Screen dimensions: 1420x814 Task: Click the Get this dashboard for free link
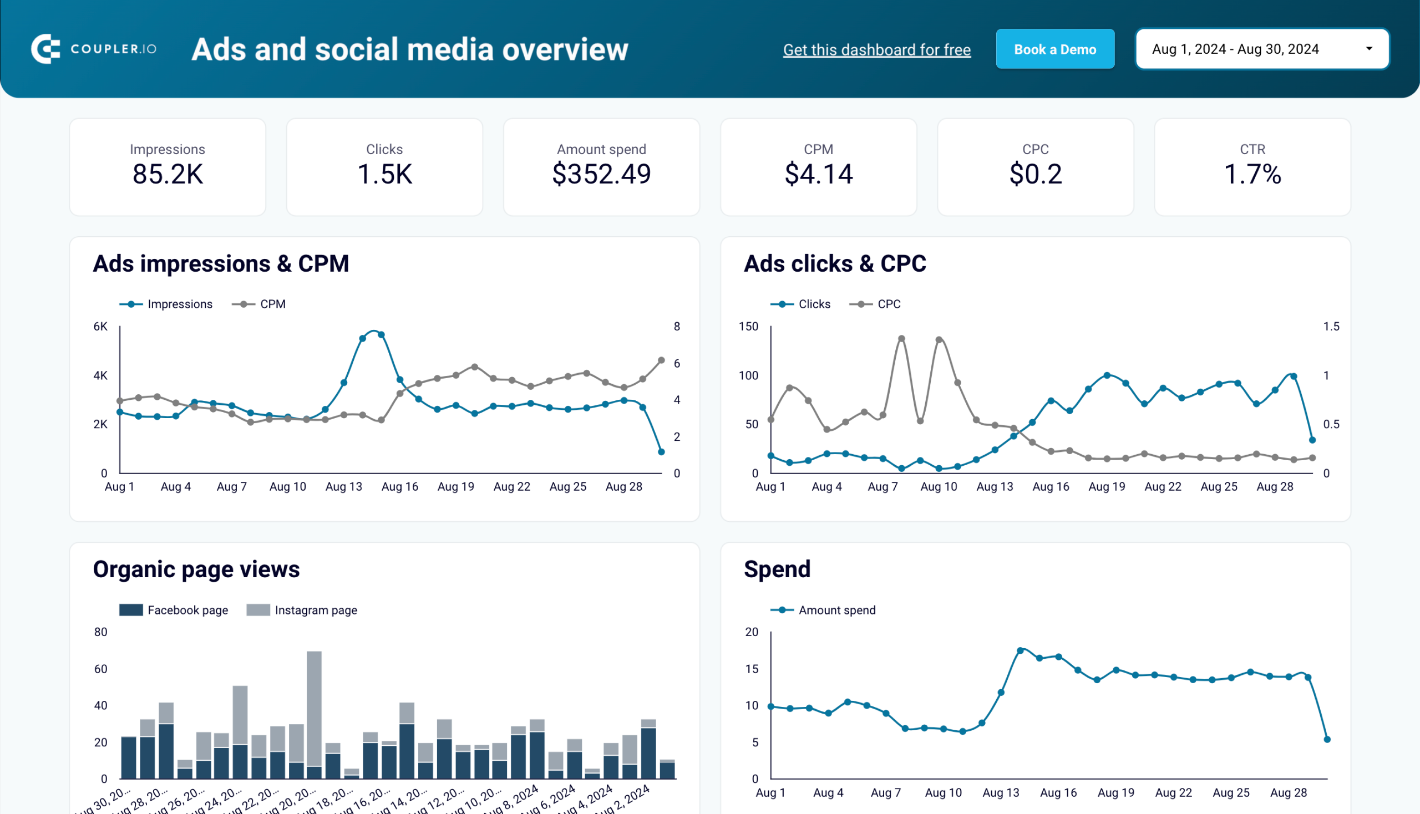pyautogui.click(x=877, y=49)
